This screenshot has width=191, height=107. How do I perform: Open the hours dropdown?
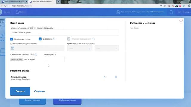pos(80,48)
